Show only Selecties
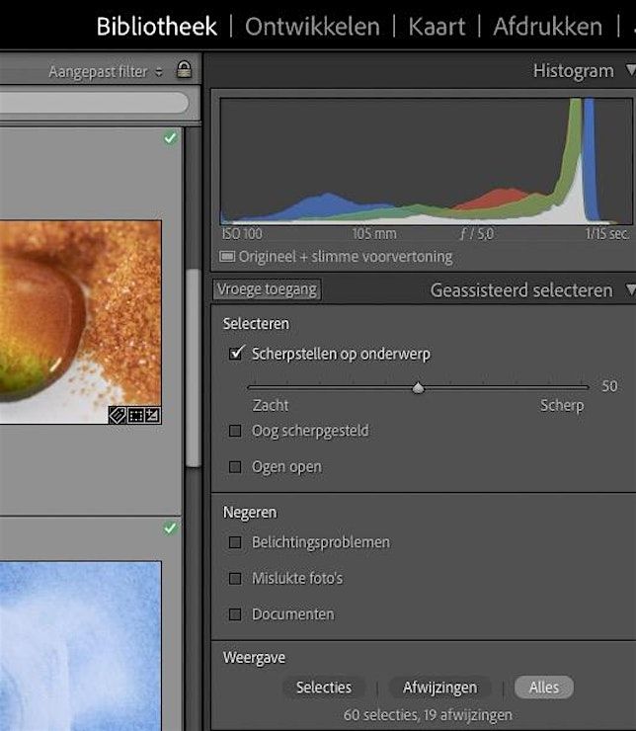The image size is (636, 731). (324, 688)
